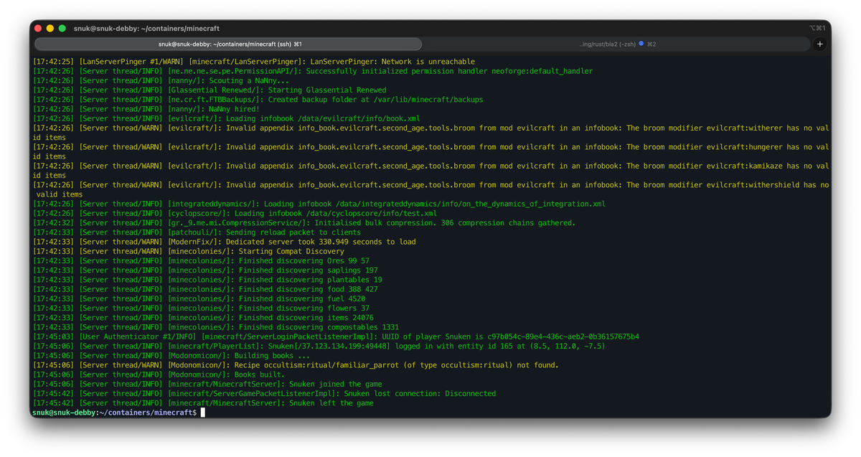Switch to the rust/bla2 (-zsh) tab
This screenshot has width=861, height=457.
point(608,44)
